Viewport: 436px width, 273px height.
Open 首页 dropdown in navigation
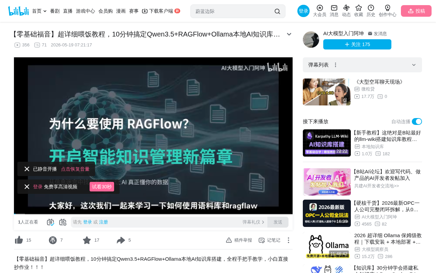tap(39, 11)
